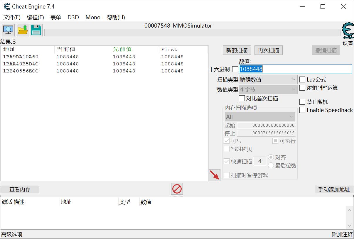Open the 文件(F) menu
This screenshot has height=239, width=354.
12,17
